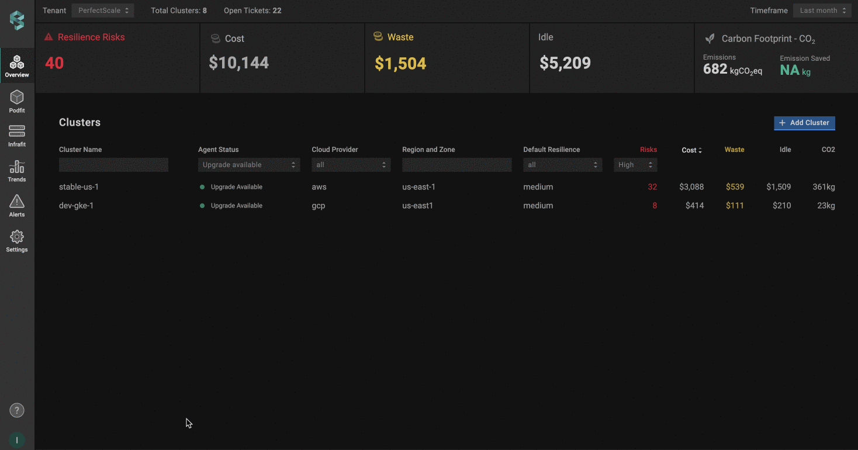
Task: Click the PerfectScale logo icon
Action: [17, 20]
